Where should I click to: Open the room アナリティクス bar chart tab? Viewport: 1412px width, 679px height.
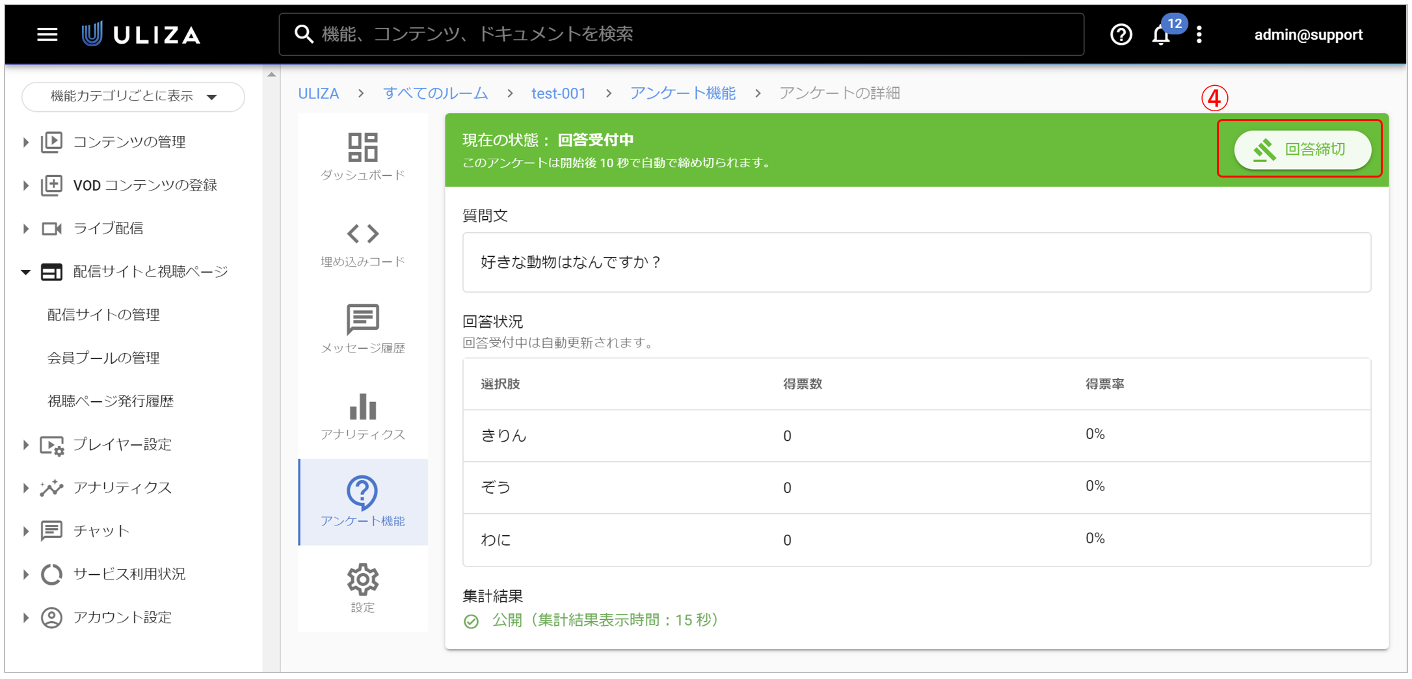pos(363,416)
